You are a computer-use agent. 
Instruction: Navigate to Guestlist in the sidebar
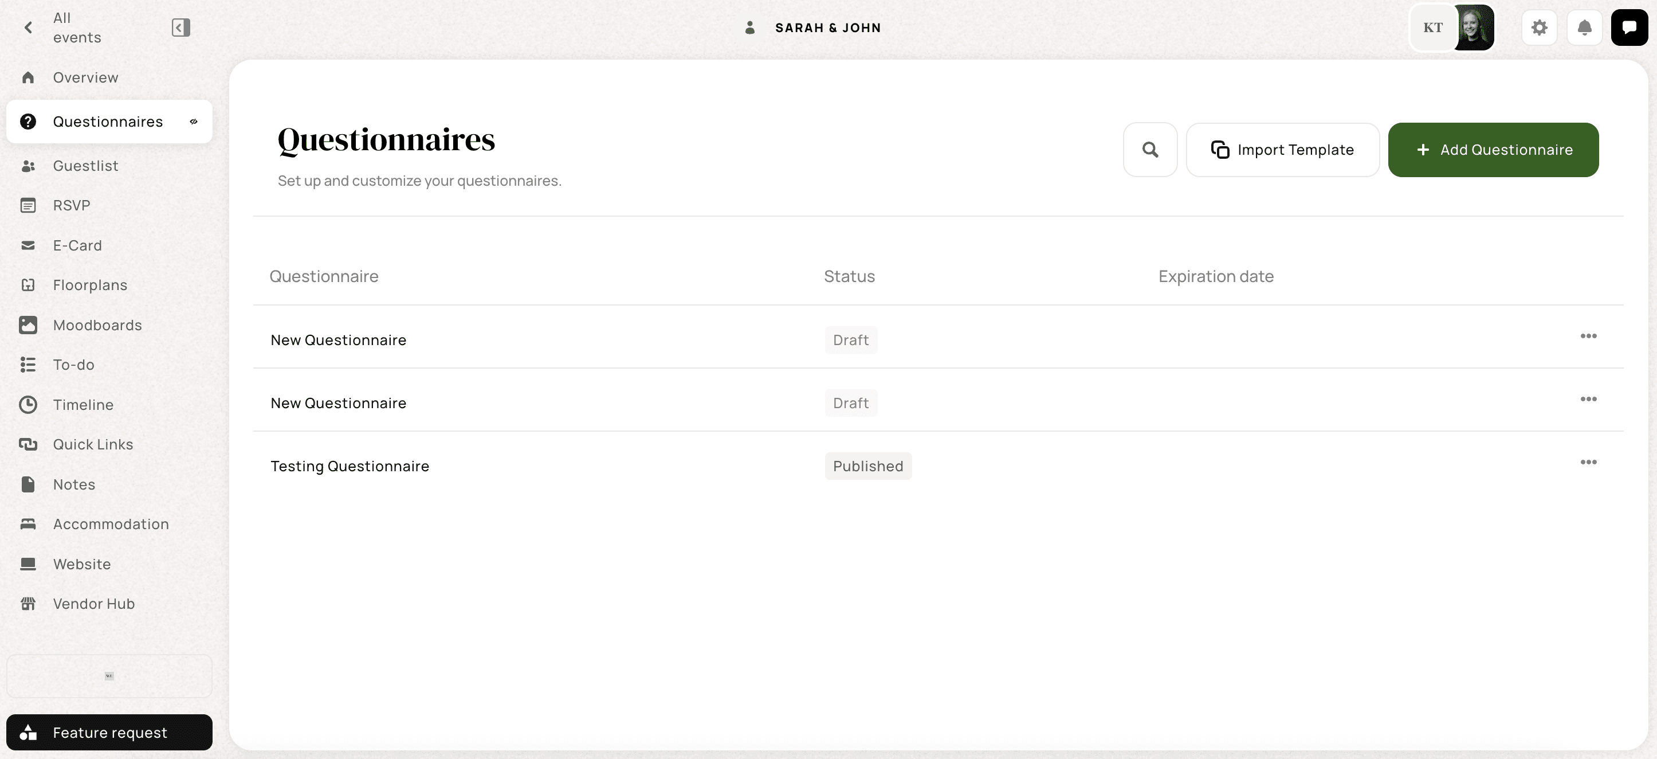tap(85, 166)
